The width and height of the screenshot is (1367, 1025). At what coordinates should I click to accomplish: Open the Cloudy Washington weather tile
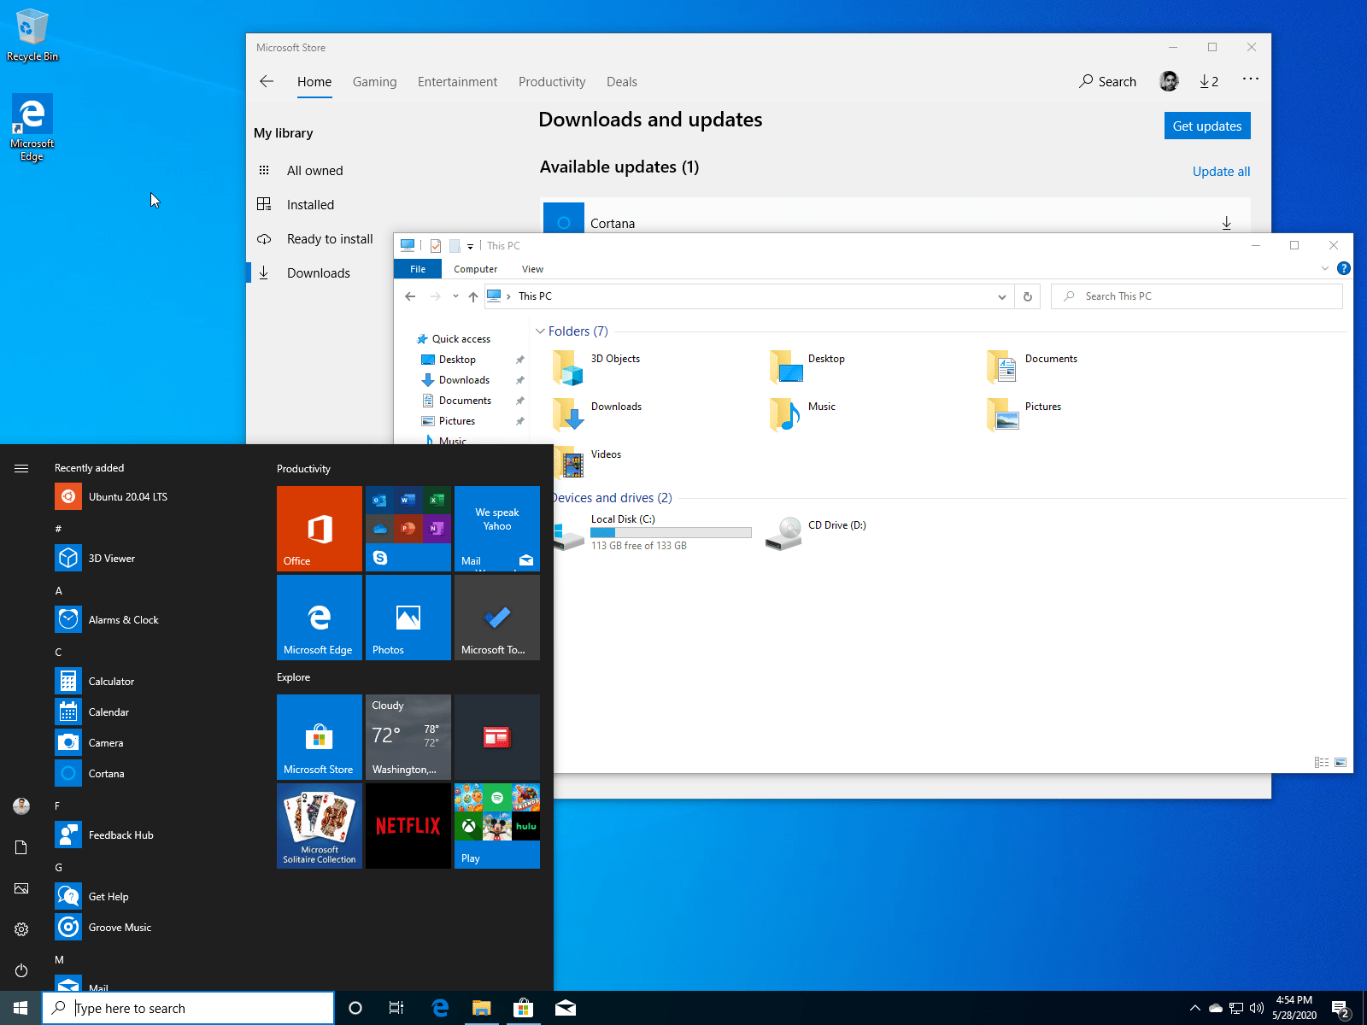pos(408,737)
